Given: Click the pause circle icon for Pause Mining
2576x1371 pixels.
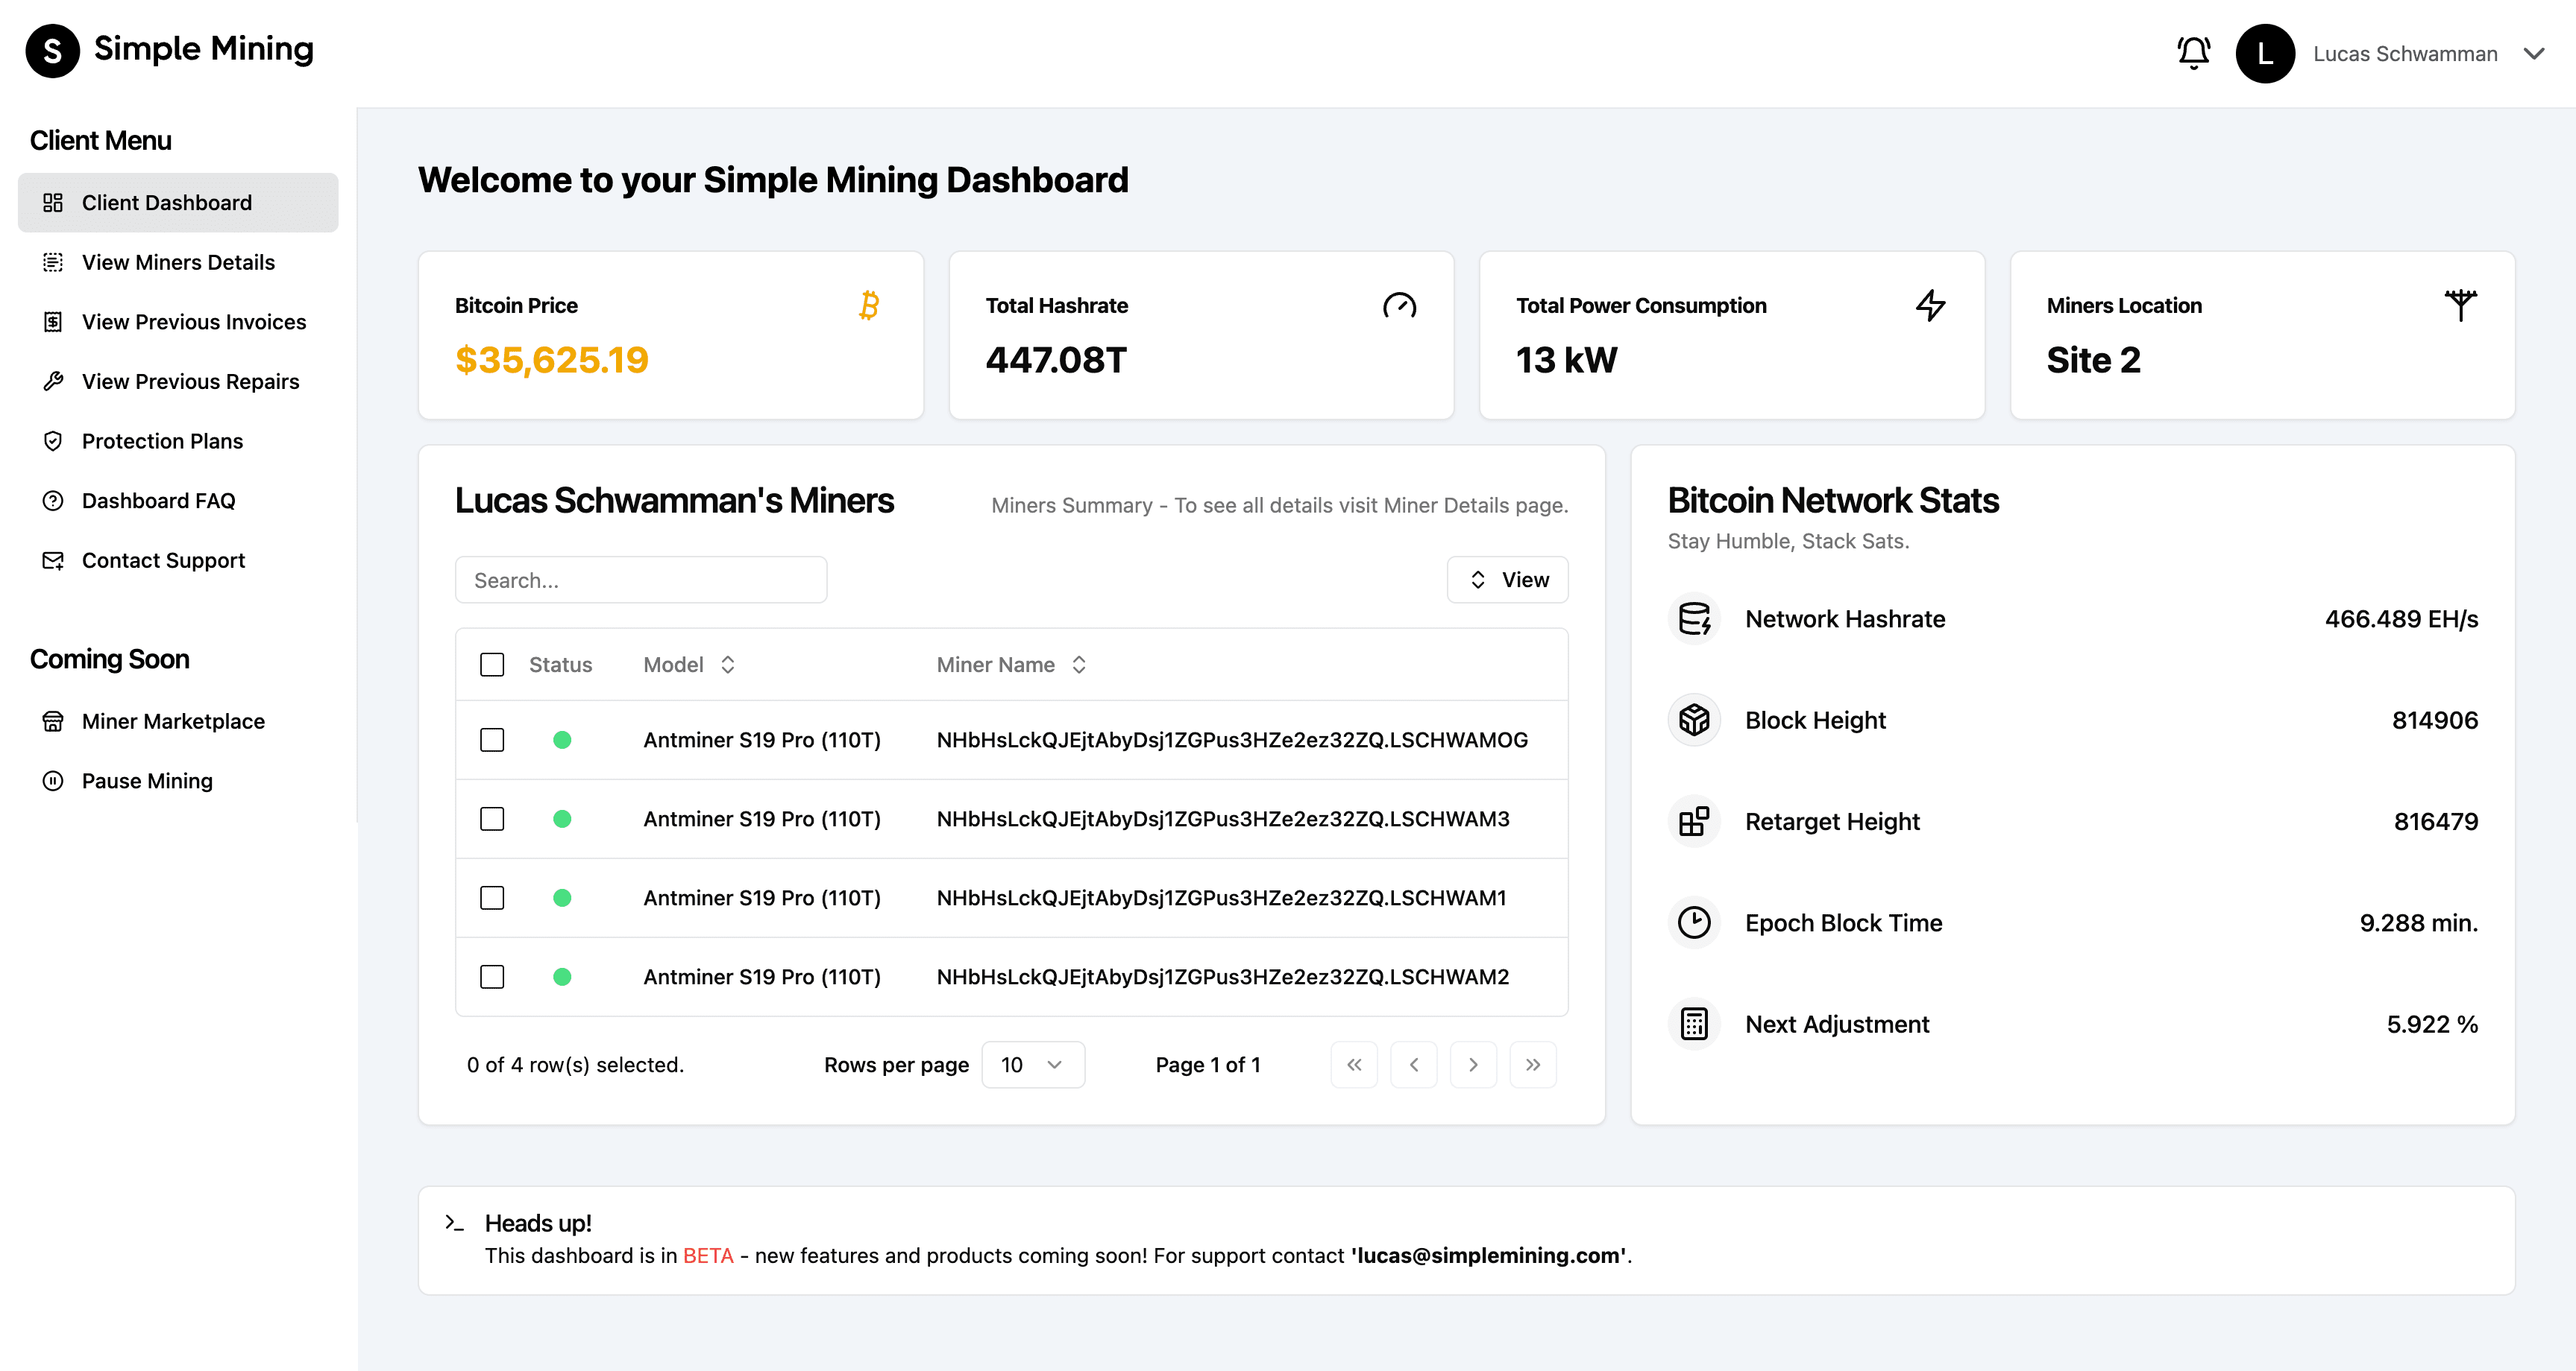Looking at the screenshot, I should pyautogui.click(x=53, y=780).
